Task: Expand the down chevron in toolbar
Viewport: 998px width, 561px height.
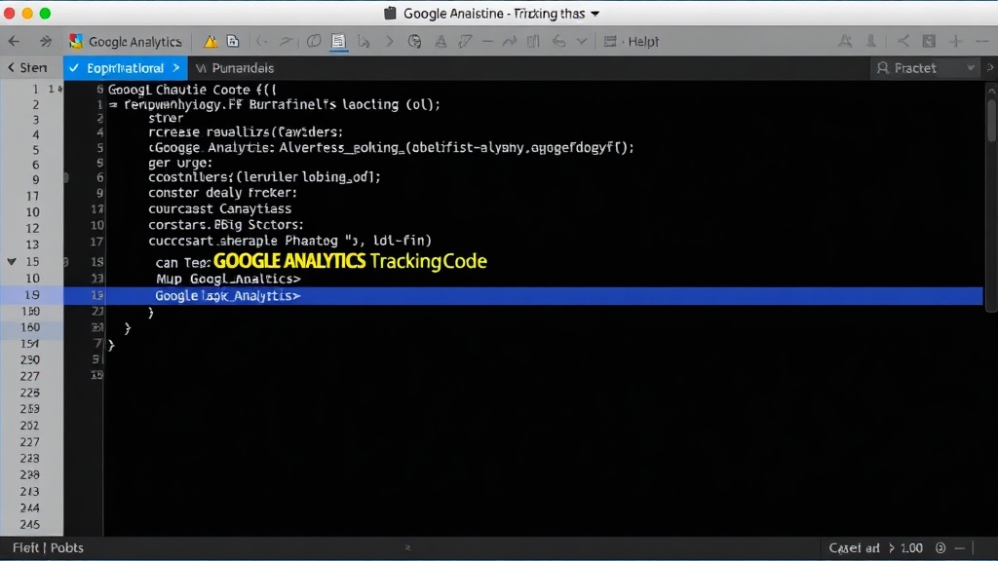Action: 582,41
